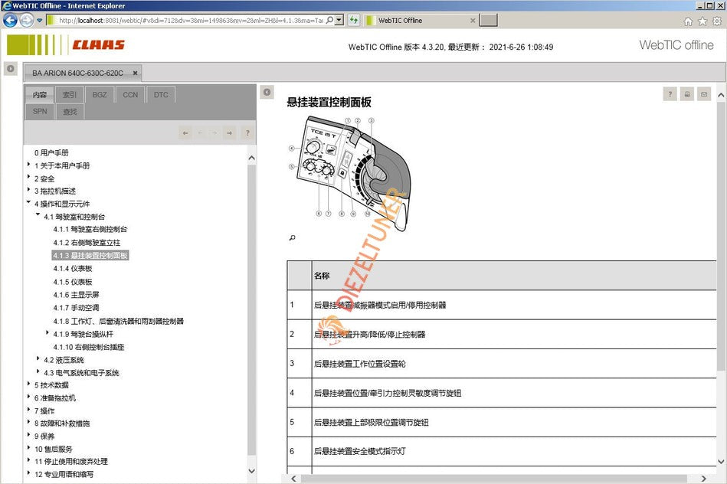Collapse the left sidebar arrow button
Viewport: 727px width, 484px height.
click(x=10, y=69)
